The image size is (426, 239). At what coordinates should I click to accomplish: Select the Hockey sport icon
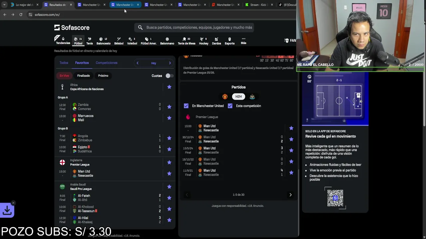click(204, 40)
